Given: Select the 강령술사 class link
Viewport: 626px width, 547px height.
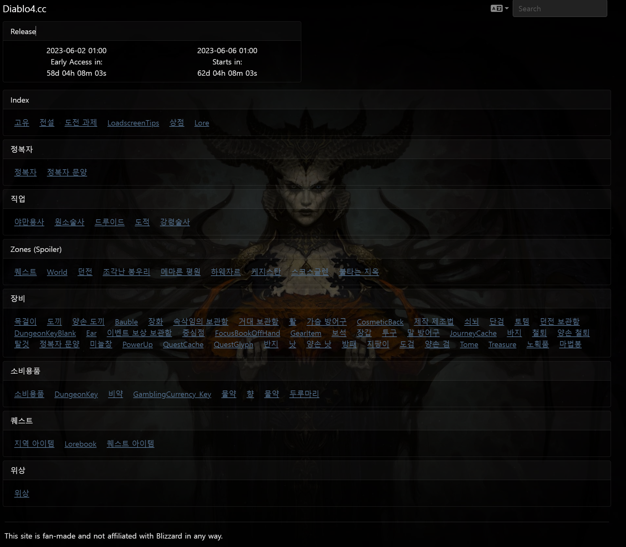Looking at the screenshot, I should pos(175,222).
